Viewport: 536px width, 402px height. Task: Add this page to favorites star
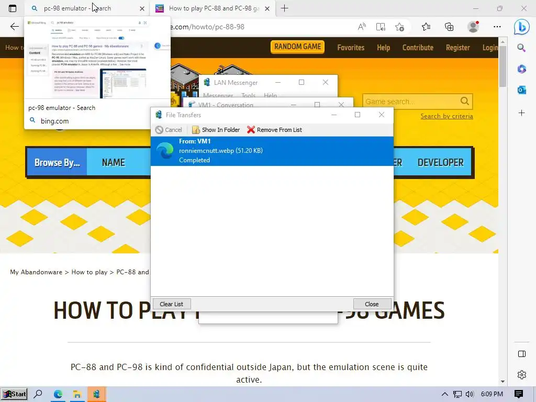(x=399, y=27)
